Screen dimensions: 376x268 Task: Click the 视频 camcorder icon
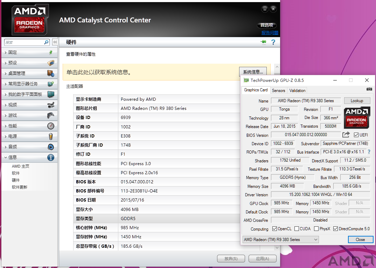pos(51,105)
